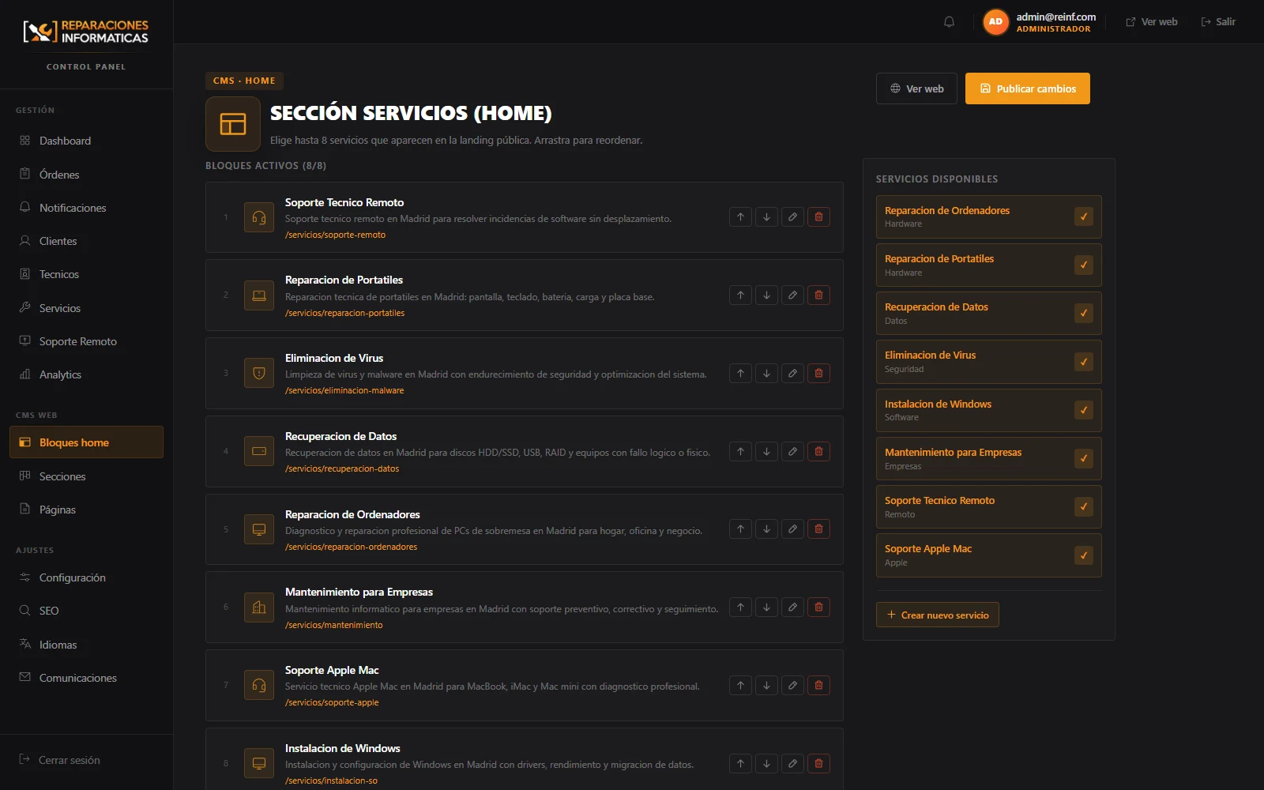Open /servicios/recuperacion-datos link

click(x=342, y=468)
